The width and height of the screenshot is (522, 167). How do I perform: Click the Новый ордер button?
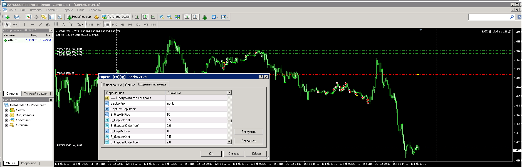79,17
